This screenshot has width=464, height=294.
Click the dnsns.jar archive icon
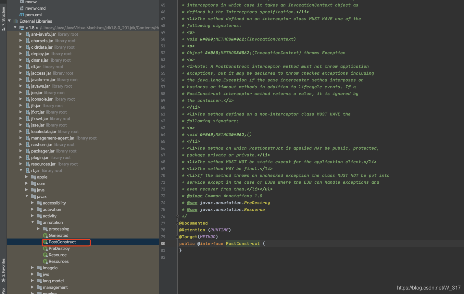(28, 60)
